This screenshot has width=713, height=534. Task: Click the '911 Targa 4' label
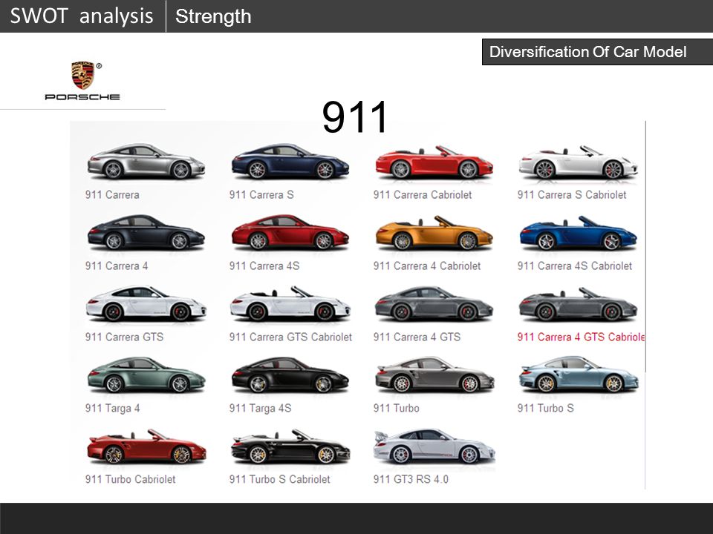pos(112,408)
